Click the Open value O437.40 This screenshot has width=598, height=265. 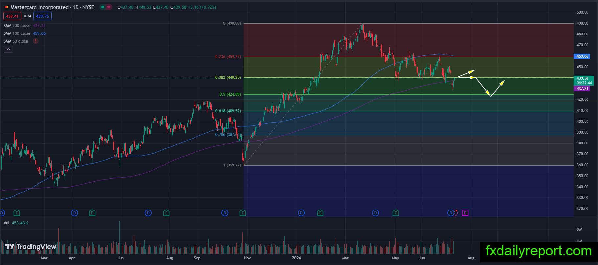[x=125, y=7]
